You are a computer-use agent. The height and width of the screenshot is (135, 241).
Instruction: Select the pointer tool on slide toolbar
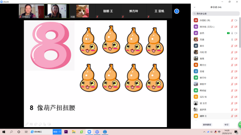click(45, 124)
